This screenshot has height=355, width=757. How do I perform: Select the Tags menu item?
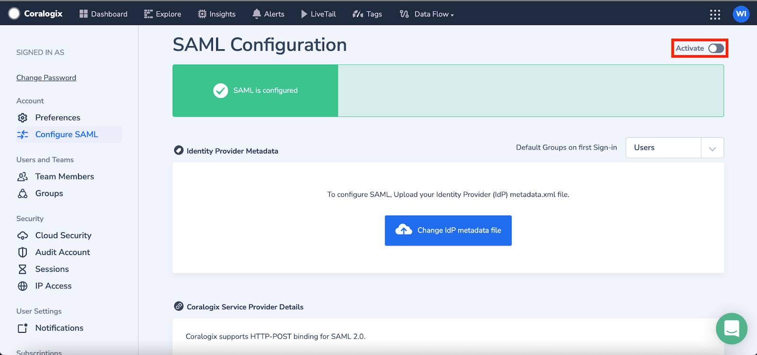coord(367,14)
